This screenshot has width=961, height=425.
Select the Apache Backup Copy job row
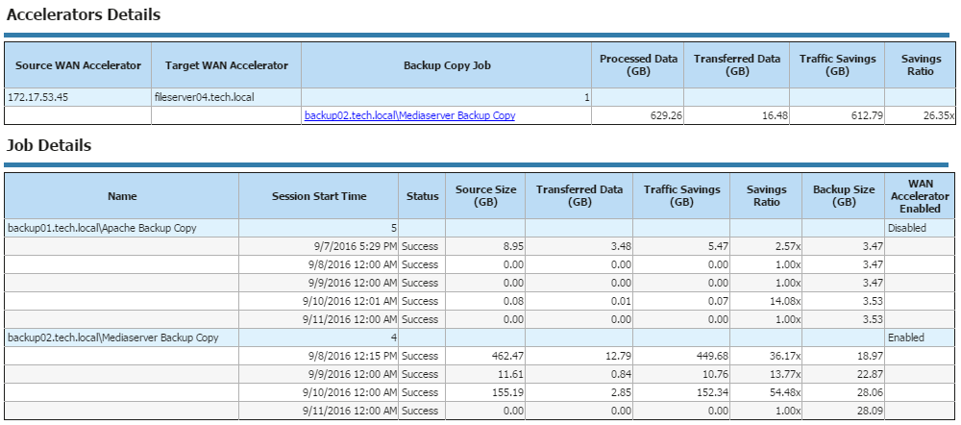(477, 228)
